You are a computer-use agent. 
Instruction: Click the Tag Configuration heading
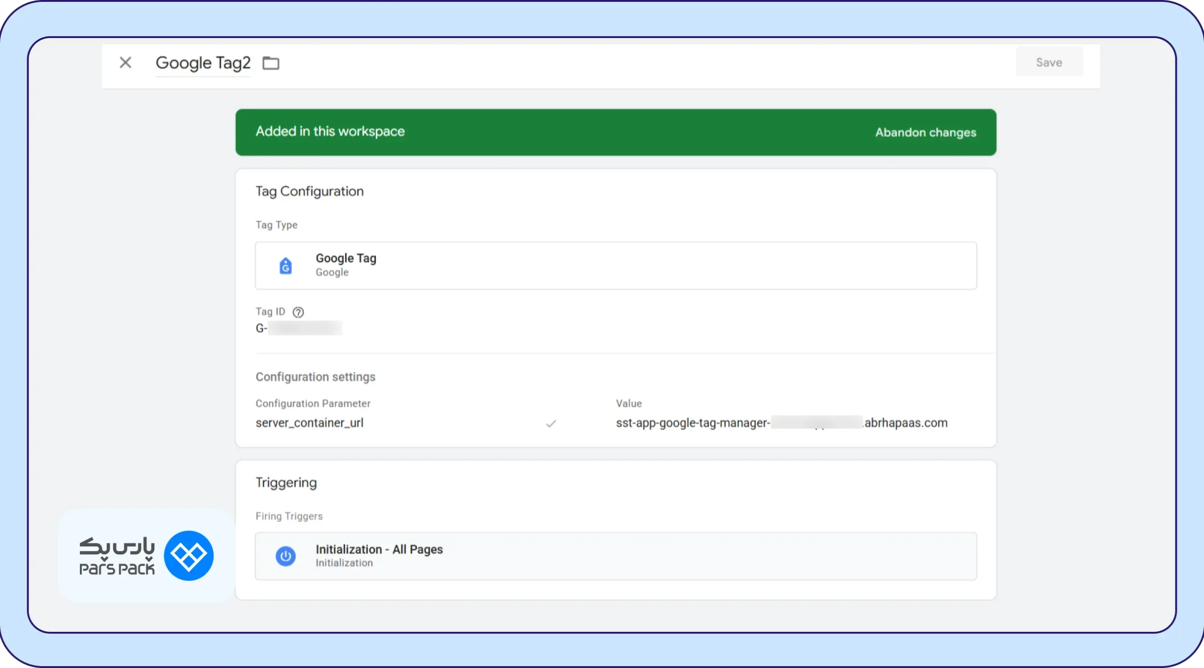point(309,192)
